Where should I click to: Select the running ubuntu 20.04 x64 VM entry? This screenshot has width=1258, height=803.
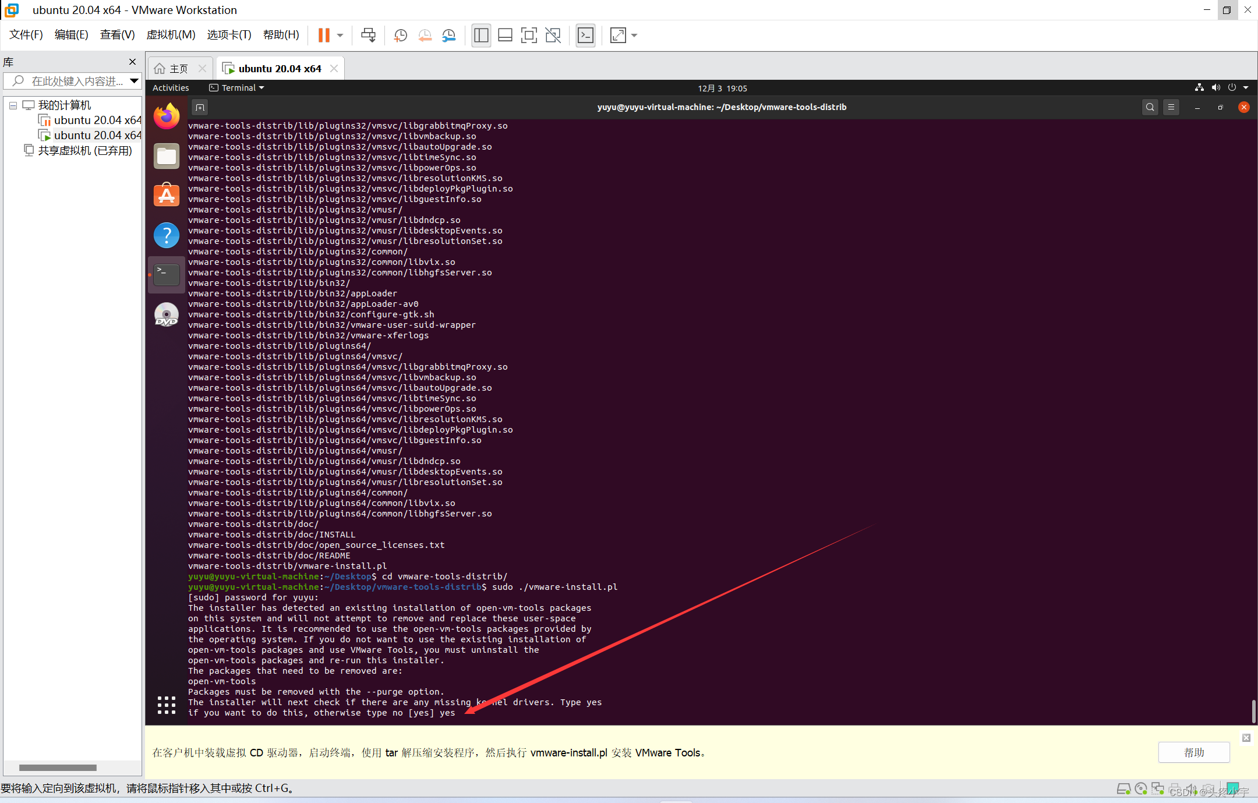[x=90, y=135]
